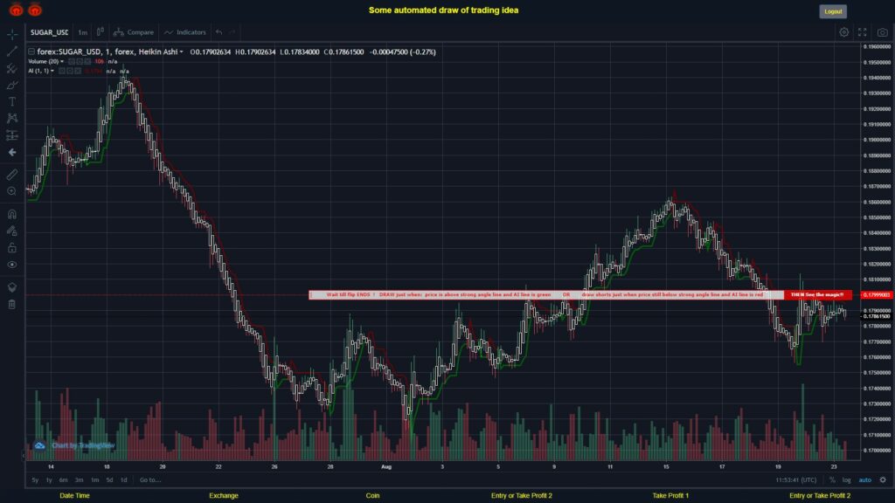This screenshot has width=895, height=503.
Task: Click the 0.17861500 current price label
Action: tap(878, 316)
